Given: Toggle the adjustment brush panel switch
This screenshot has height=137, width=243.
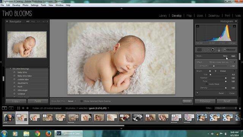Looking at the screenshot, I should tap(197, 93).
